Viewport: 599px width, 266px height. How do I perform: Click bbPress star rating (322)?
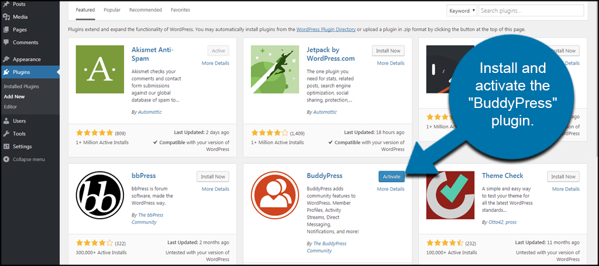94,243
